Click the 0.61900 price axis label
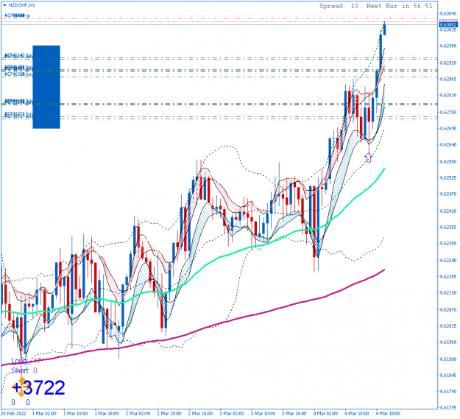This screenshot has height=419, width=460. tap(448, 359)
